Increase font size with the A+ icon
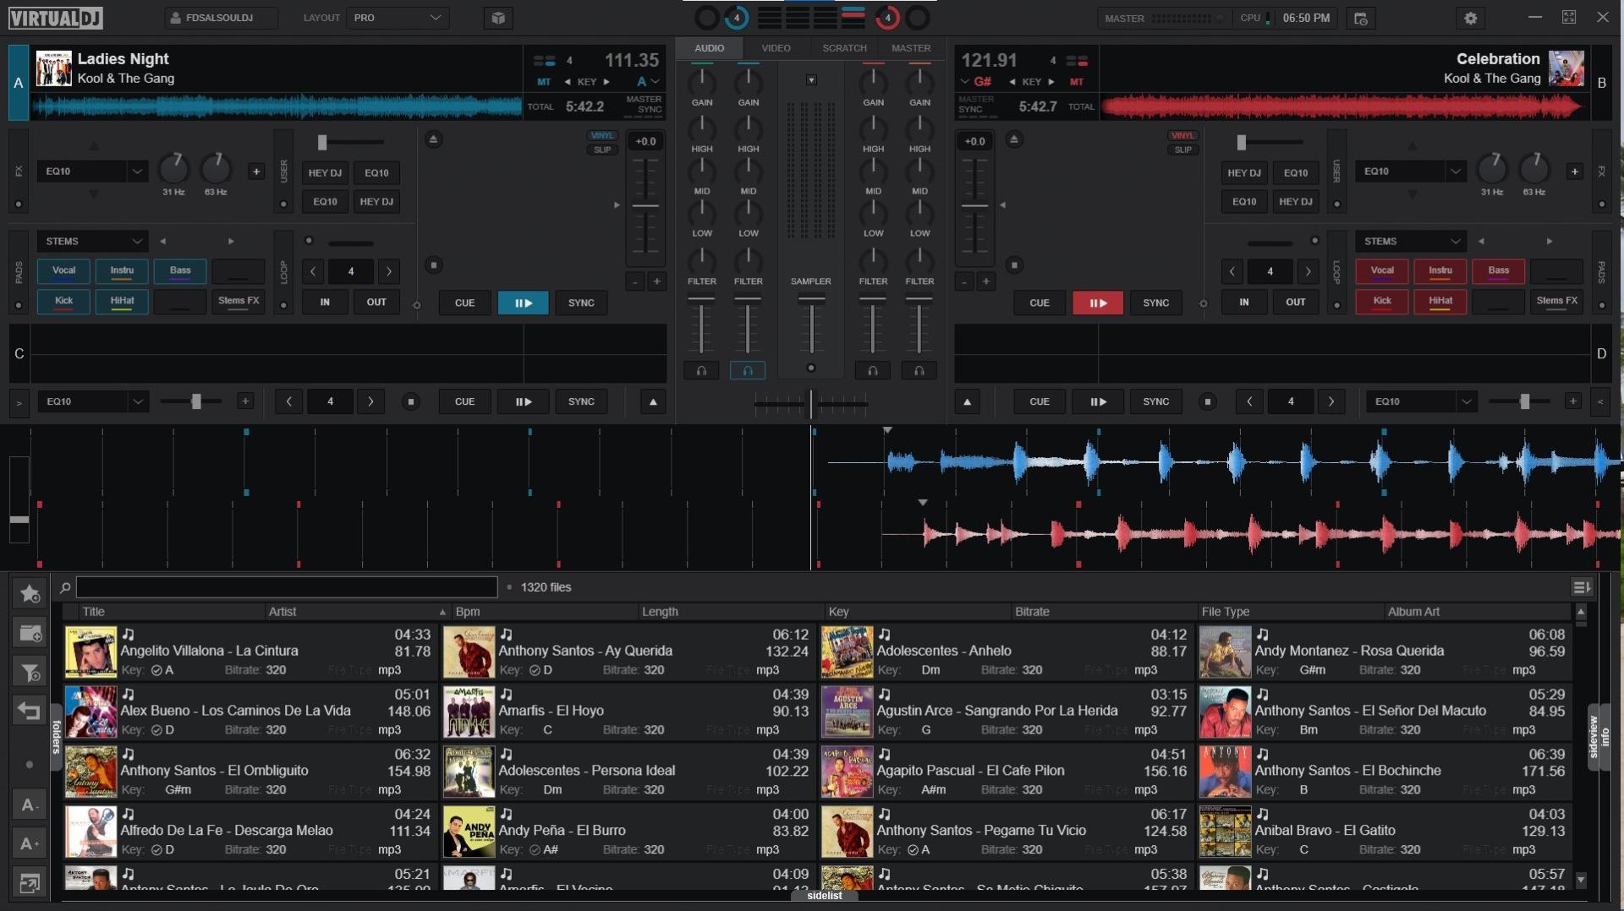 (x=30, y=843)
